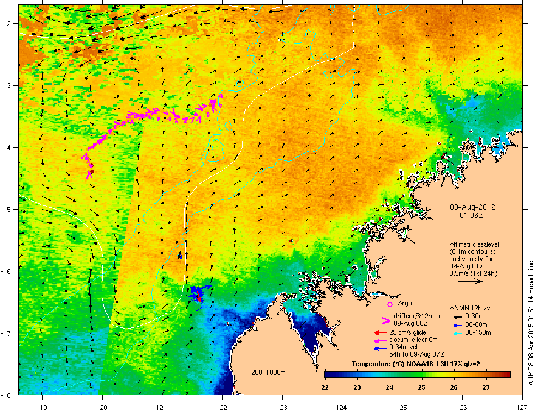Screen dimensions: 535x413
Task: Click the longitude axis label 127
Action: 522,407
